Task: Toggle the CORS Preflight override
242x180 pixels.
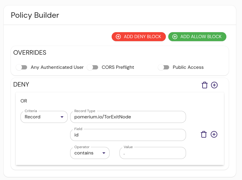Action: tap(92, 67)
